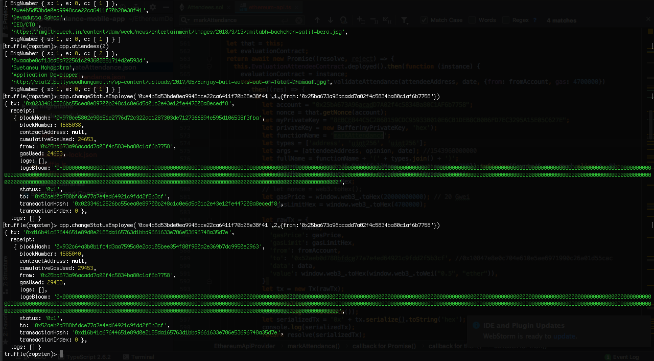The width and height of the screenshot is (654, 361).
Task: Click the Ethereum icon on the Attendees.sol tab
Action: [181, 7]
